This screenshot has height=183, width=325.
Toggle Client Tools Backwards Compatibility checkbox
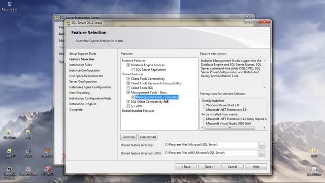tap(128, 83)
